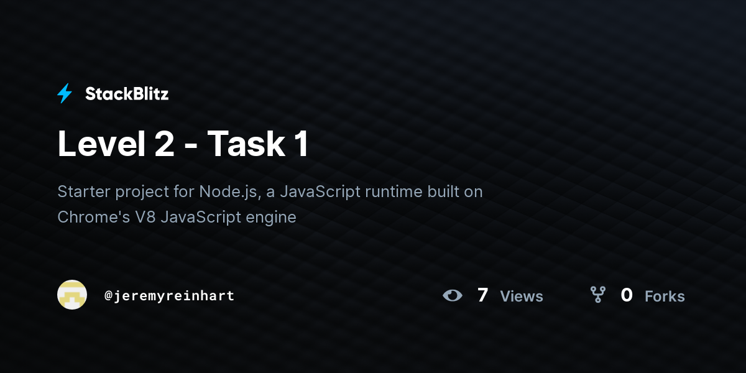Select the Level 2 - Task 1 title
This screenshot has width=746, height=373.
coord(183,144)
